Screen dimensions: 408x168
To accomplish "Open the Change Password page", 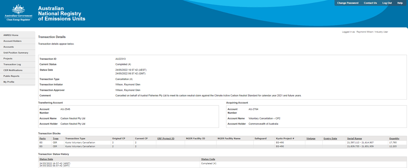I will 348,3.
